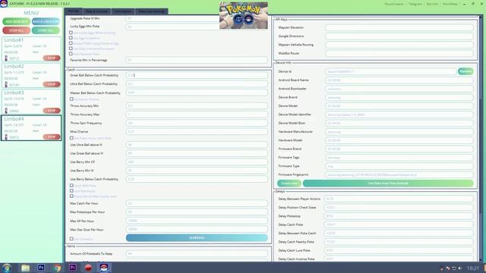Screen dimensions: 486x273
Task: Click the Limbo#4 trainer avatar icon
Action: click(x=6, y=137)
